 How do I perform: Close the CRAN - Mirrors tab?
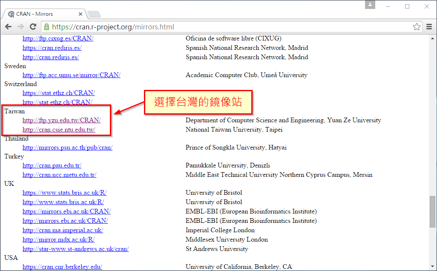pos(80,14)
